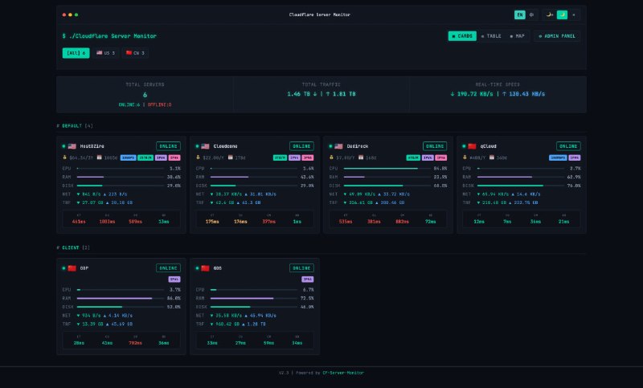Open the CF-Server-Monitor footer link
643x388 pixels.
pyautogui.click(x=343, y=373)
